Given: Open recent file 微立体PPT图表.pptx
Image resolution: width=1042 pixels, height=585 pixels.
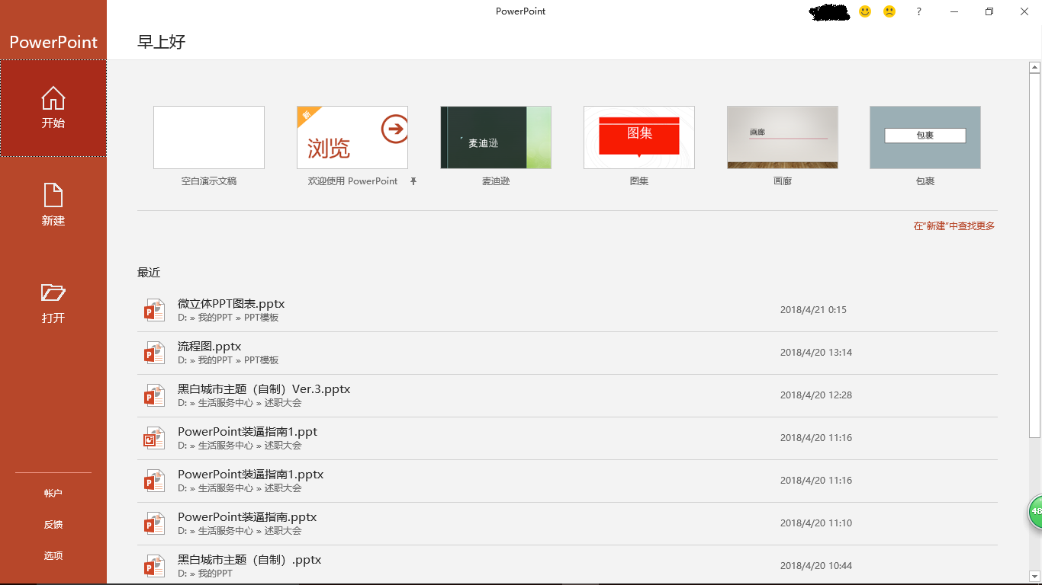Looking at the screenshot, I should point(568,310).
